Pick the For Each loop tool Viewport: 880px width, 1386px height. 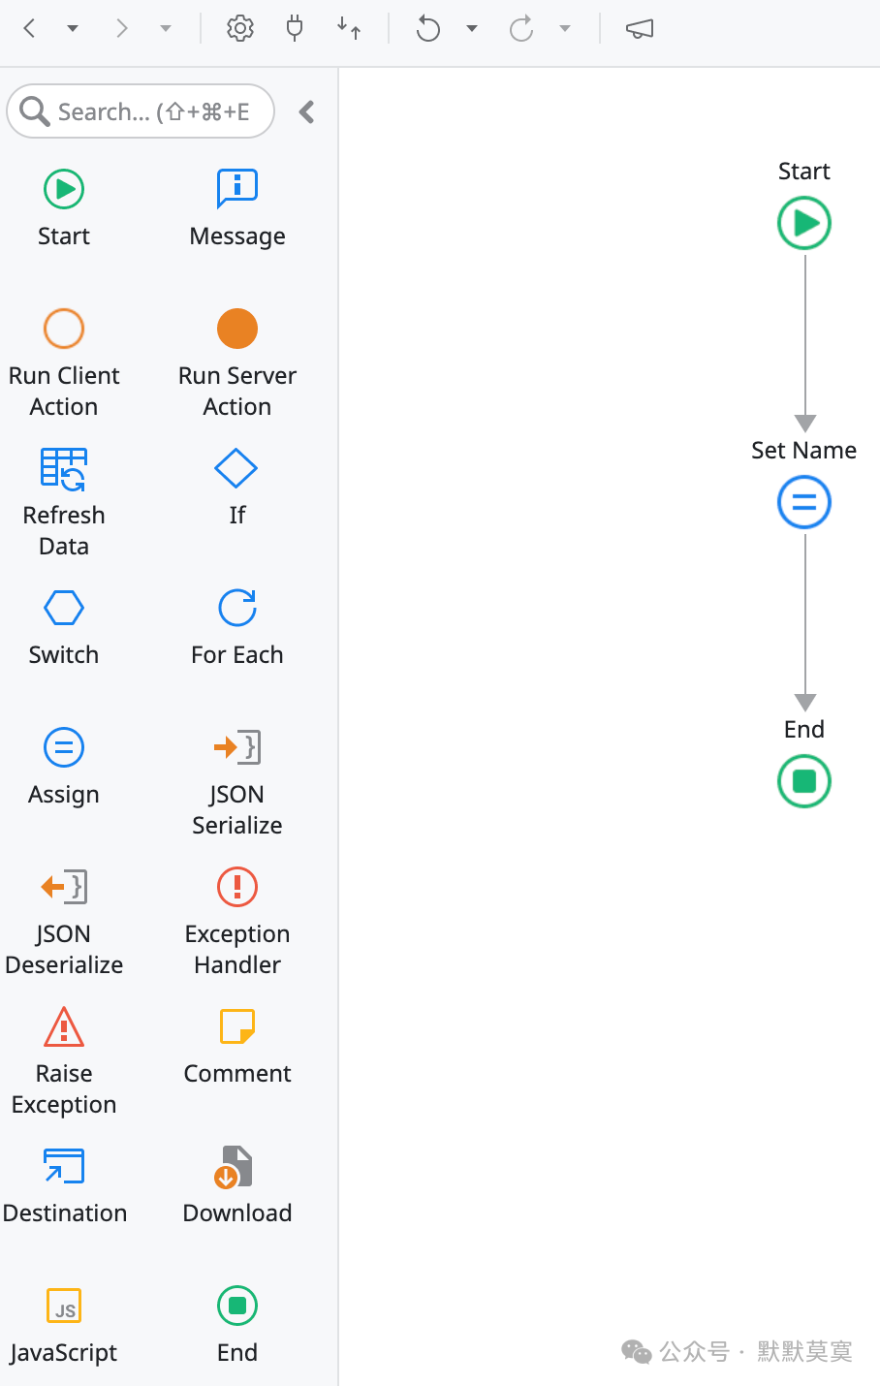[x=236, y=608]
